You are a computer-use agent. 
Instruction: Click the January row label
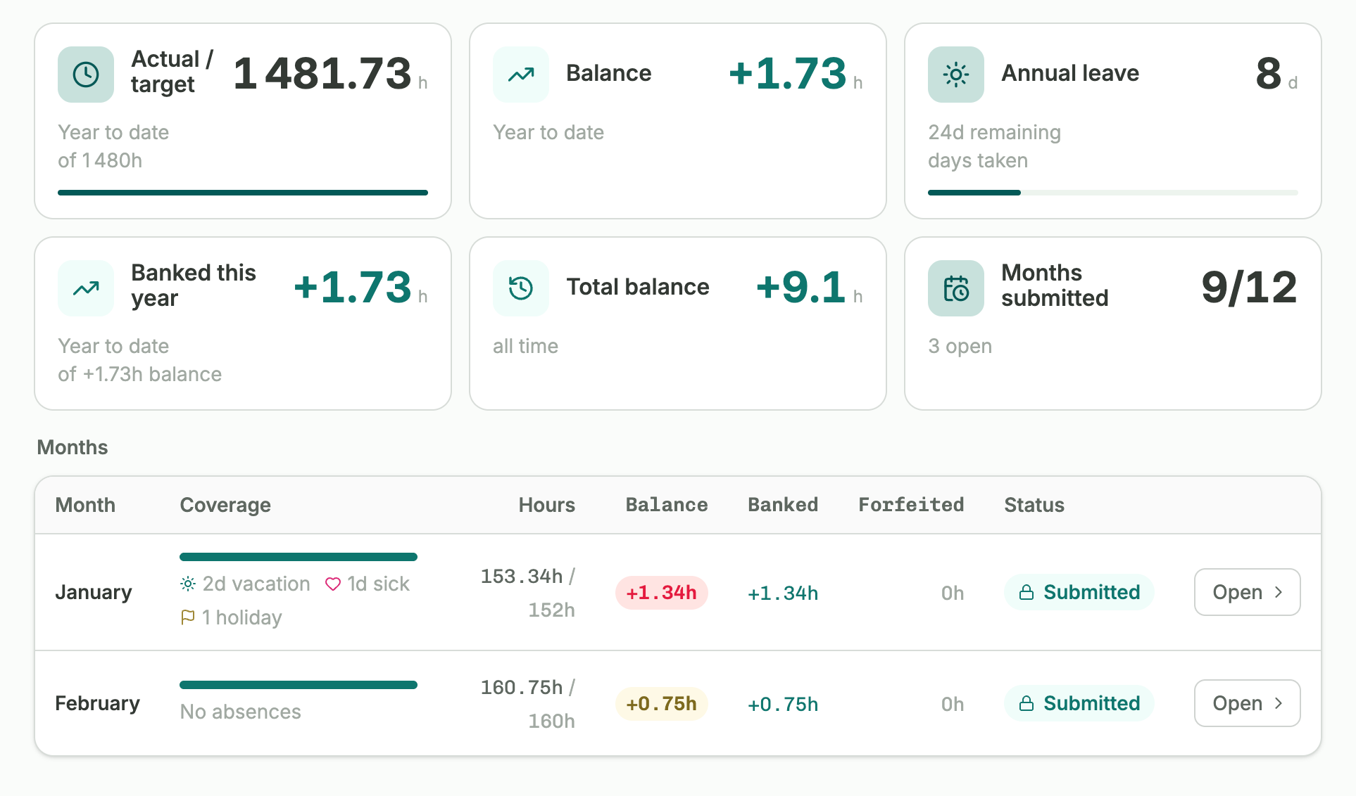(94, 592)
